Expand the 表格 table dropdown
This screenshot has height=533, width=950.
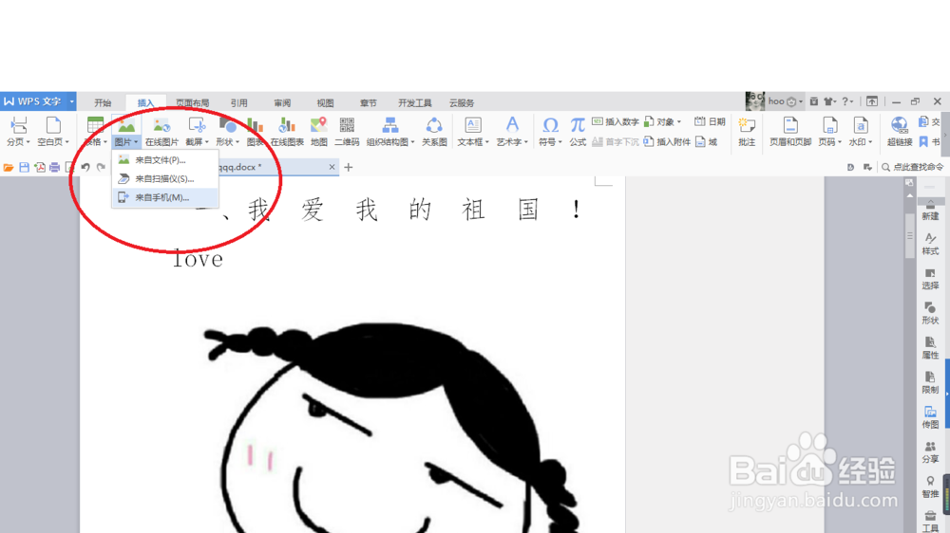pos(104,142)
